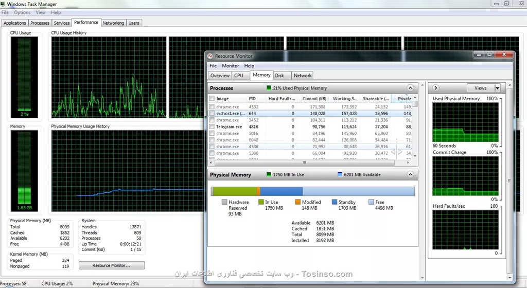Check the svchost.exe PID 644 checkbox

coord(212,114)
